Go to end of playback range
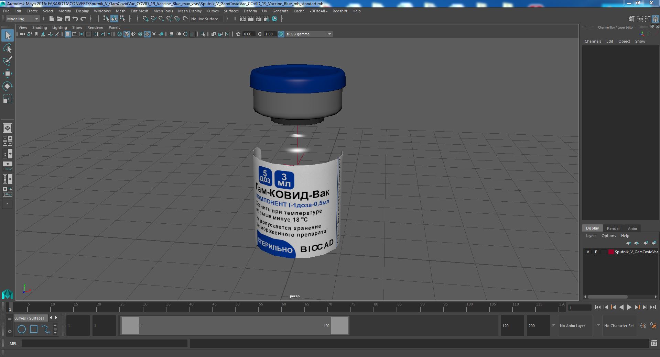This screenshot has height=357, width=660. (x=653, y=308)
